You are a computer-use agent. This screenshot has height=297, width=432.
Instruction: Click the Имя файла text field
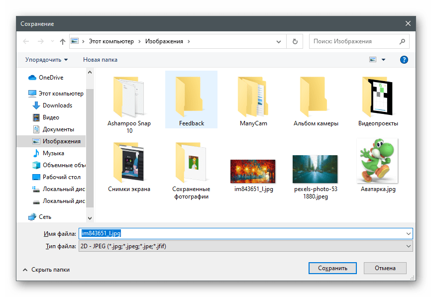[244, 233]
